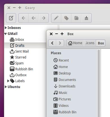The width and height of the screenshot is (110, 117).
Task: Expand the Ubuntu account tree
Action: 6,87
